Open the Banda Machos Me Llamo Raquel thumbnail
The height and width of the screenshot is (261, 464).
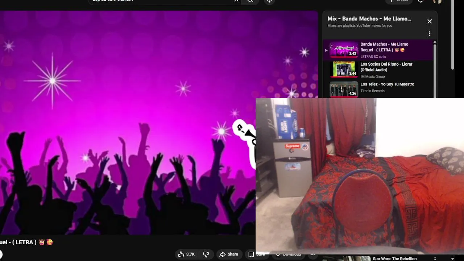[344, 50]
